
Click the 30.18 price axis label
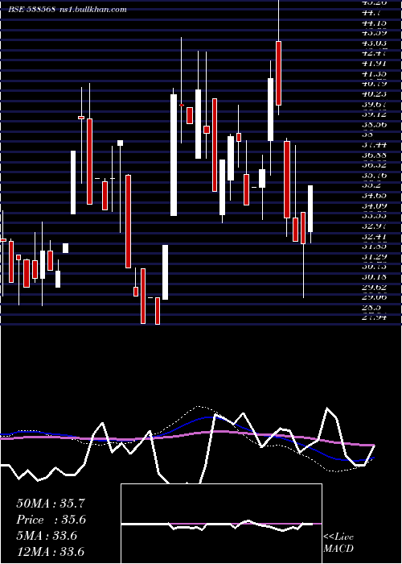click(x=375, y=277)
